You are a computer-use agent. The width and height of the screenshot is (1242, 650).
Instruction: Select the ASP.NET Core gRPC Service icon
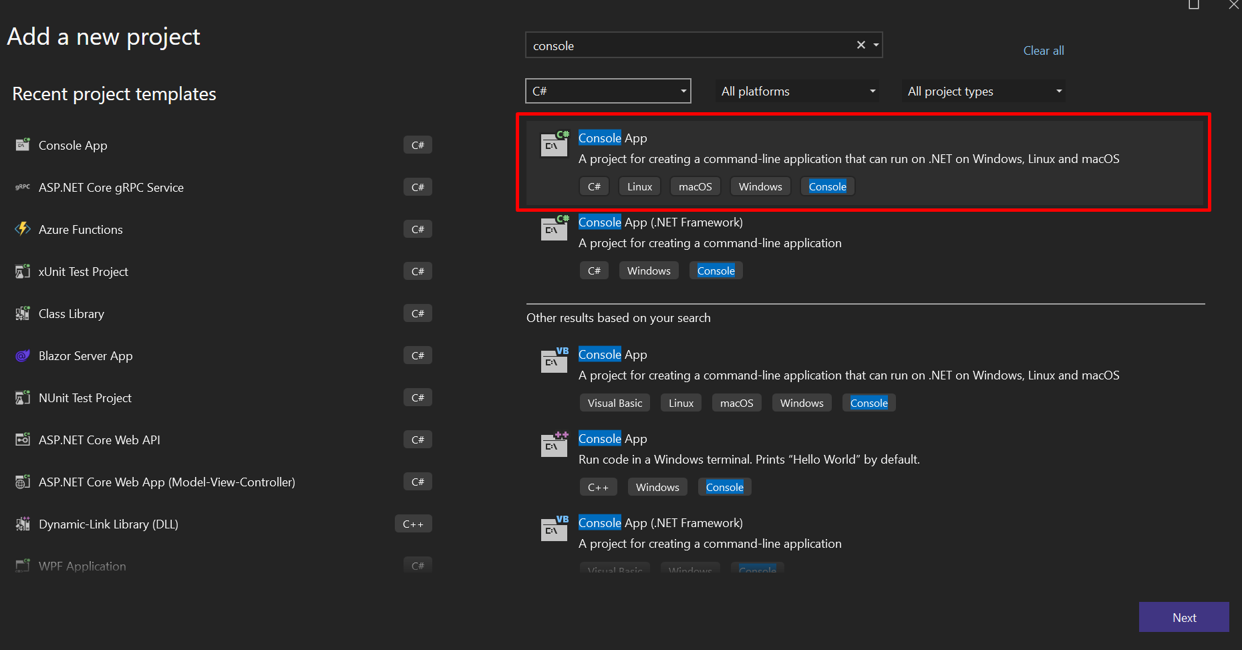23,187
